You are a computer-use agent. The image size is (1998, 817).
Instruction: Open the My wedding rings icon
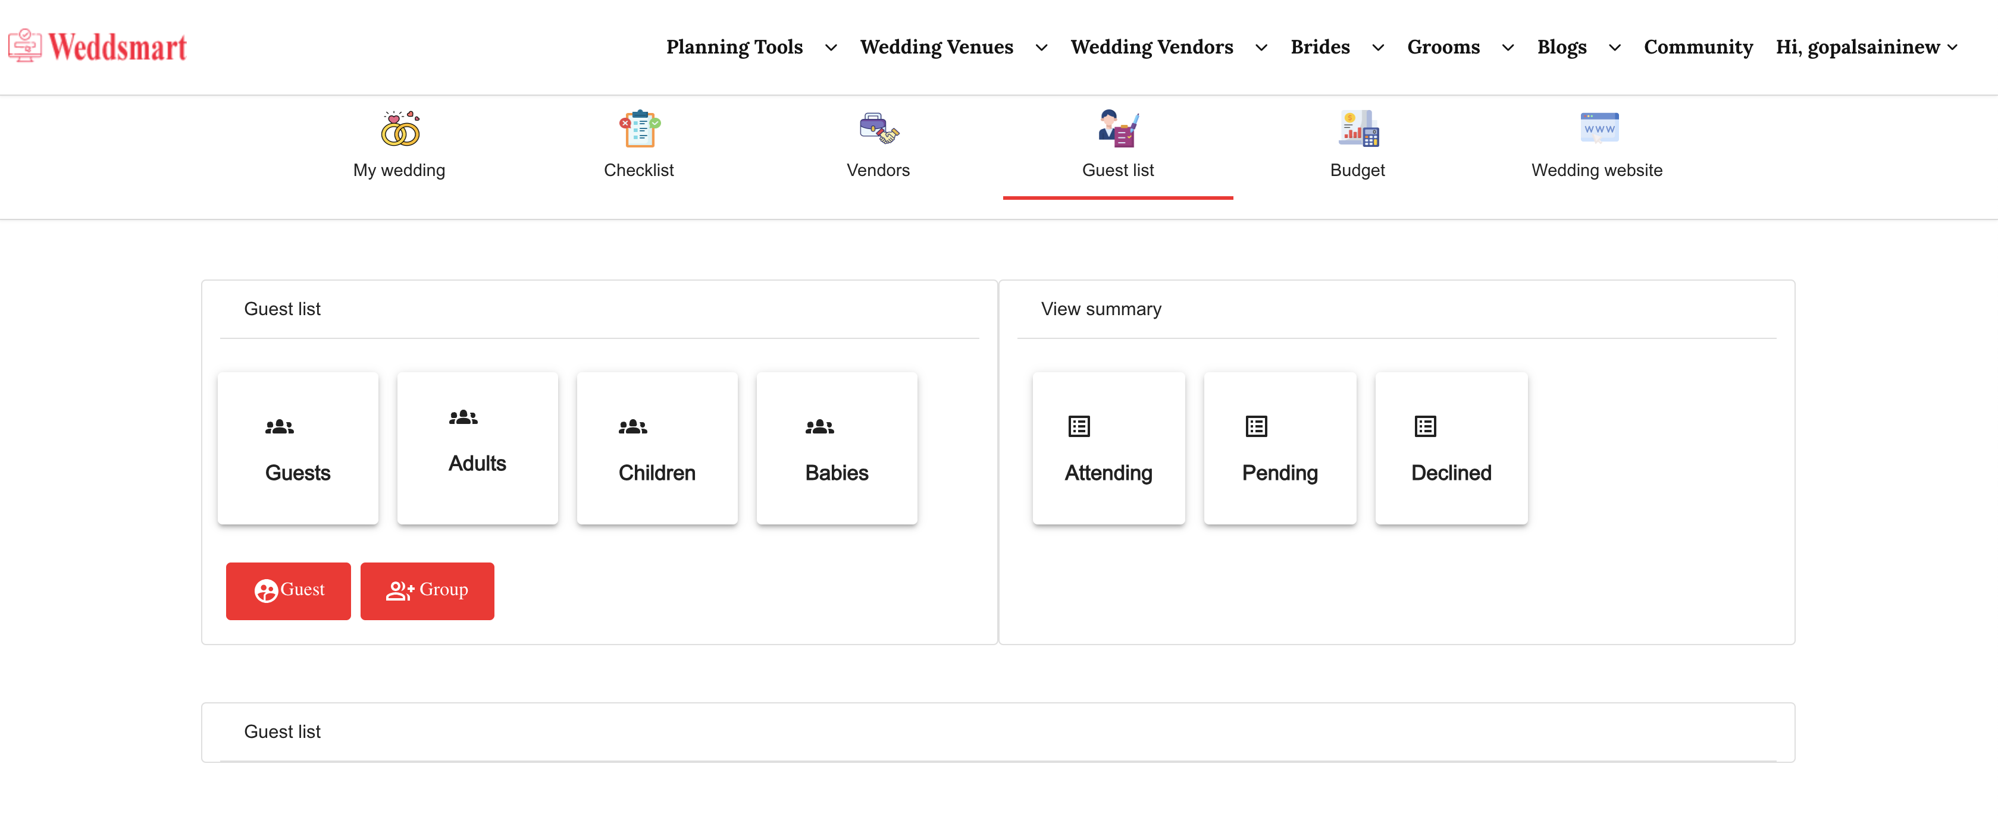pos(399,128)
